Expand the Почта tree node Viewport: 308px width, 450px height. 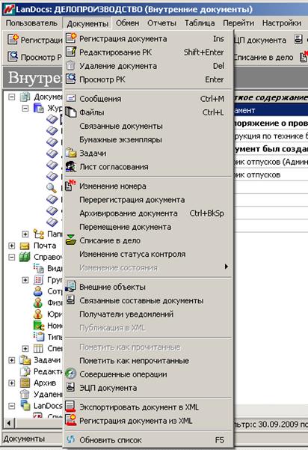(11, 246)
